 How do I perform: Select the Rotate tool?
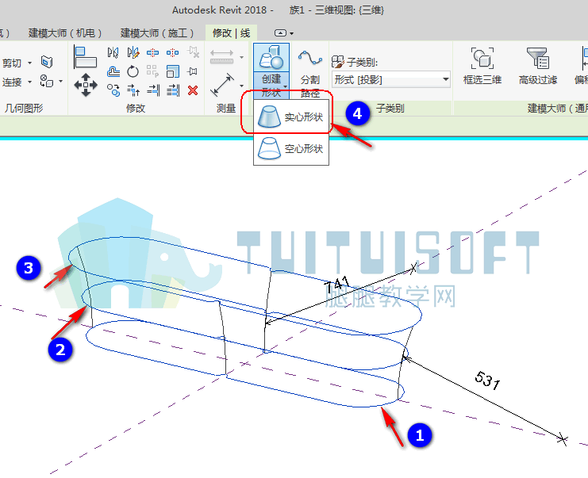tap(133, 71)
